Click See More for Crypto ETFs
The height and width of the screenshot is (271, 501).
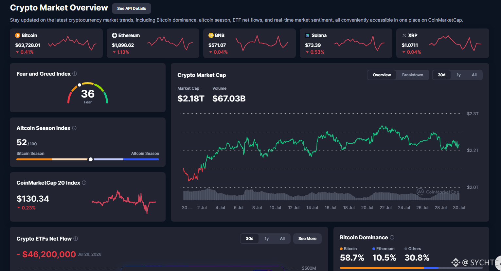tap(307, 239)
